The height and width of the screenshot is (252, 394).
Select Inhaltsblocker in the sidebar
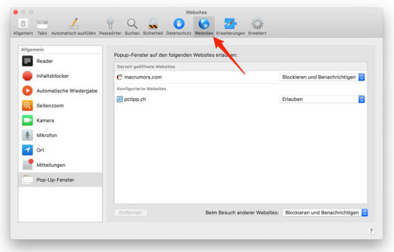[60, 76]
